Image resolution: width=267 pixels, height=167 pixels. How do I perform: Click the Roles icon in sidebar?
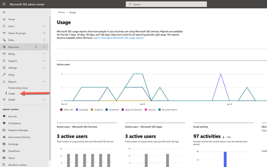4,40
